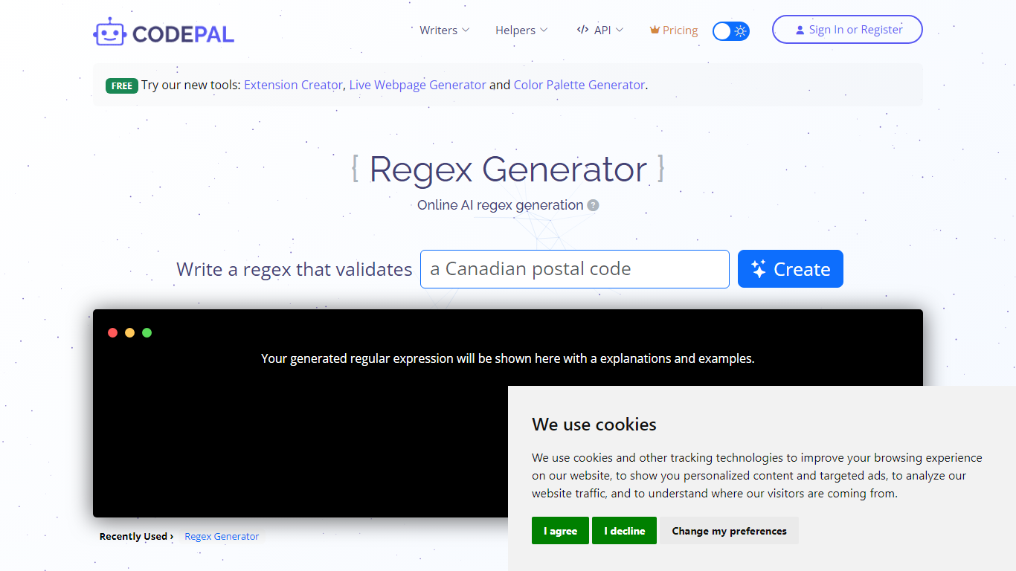Open the Helpers dropdown menu
The width and height of the screenshot is (1016, 571).
[521, 30]
